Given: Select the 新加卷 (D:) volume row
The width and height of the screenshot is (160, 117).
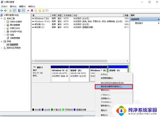Looking at the screenshot, I should [x=80, y=24].
